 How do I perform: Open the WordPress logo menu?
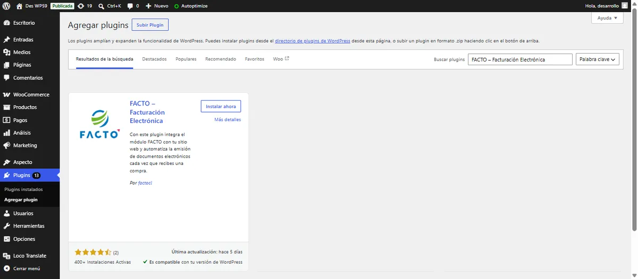(6, 6)
